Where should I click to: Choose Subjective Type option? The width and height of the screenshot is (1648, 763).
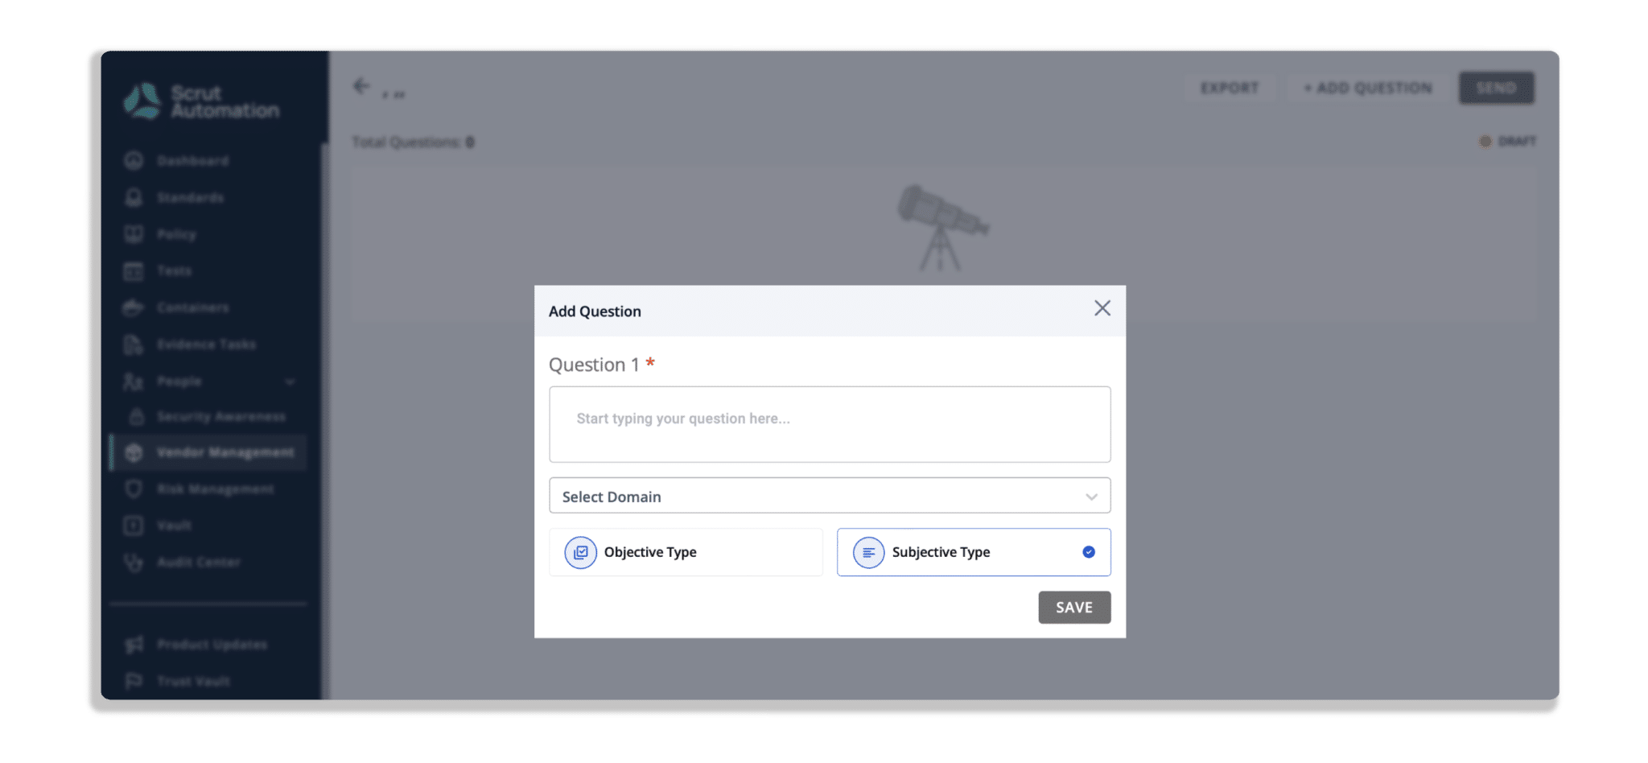(974, 552)
